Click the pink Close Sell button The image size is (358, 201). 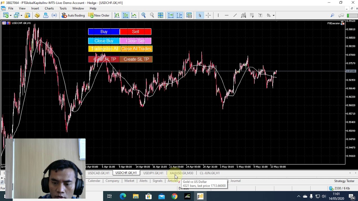(135, 41)
